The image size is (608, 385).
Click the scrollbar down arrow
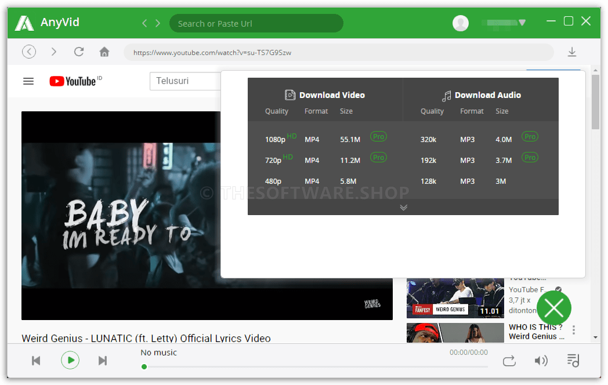[596, 337]
